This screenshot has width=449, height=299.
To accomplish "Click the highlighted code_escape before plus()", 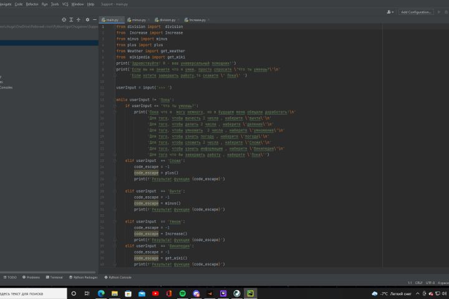I will click(146, 173).
